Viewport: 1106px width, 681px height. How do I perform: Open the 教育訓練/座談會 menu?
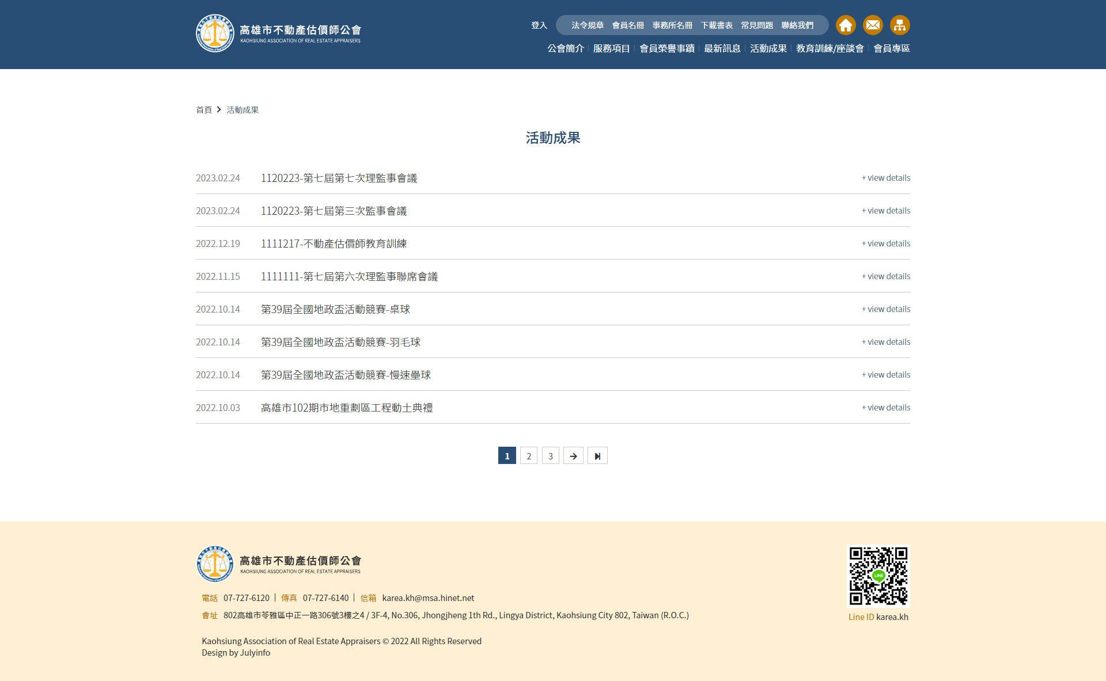point(829,48)
